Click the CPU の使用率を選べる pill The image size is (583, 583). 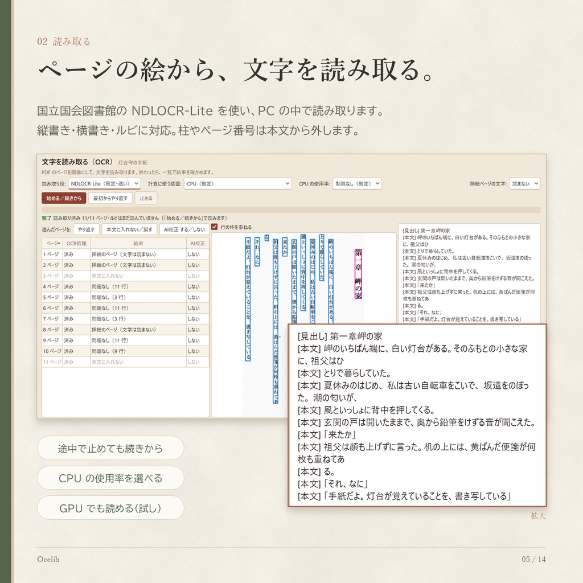(110, 478)
